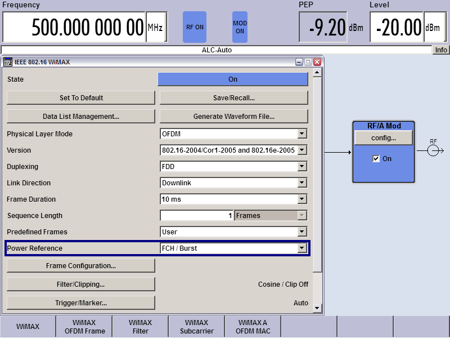Screen dimensions: 450x338
Task: Open the Save/Recall dialog
Action: point(233,97)
